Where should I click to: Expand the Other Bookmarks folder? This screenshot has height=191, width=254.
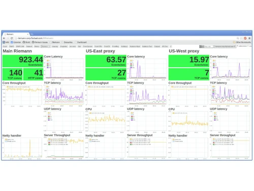click(x=242, y=42)
